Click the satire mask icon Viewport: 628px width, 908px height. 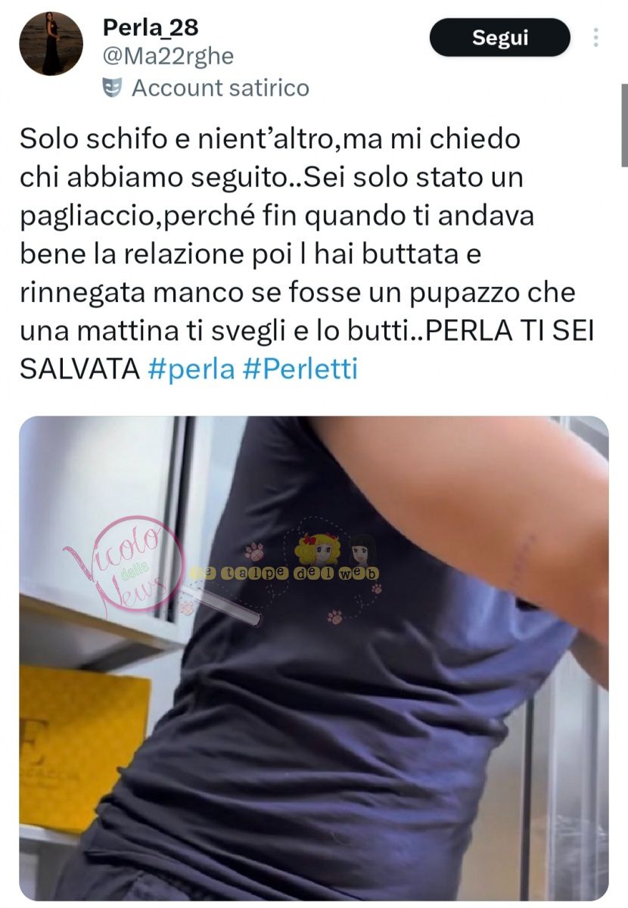pyautogui.click(x=113, y=88)
